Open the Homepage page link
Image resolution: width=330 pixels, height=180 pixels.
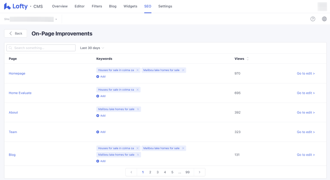[17, 73]
